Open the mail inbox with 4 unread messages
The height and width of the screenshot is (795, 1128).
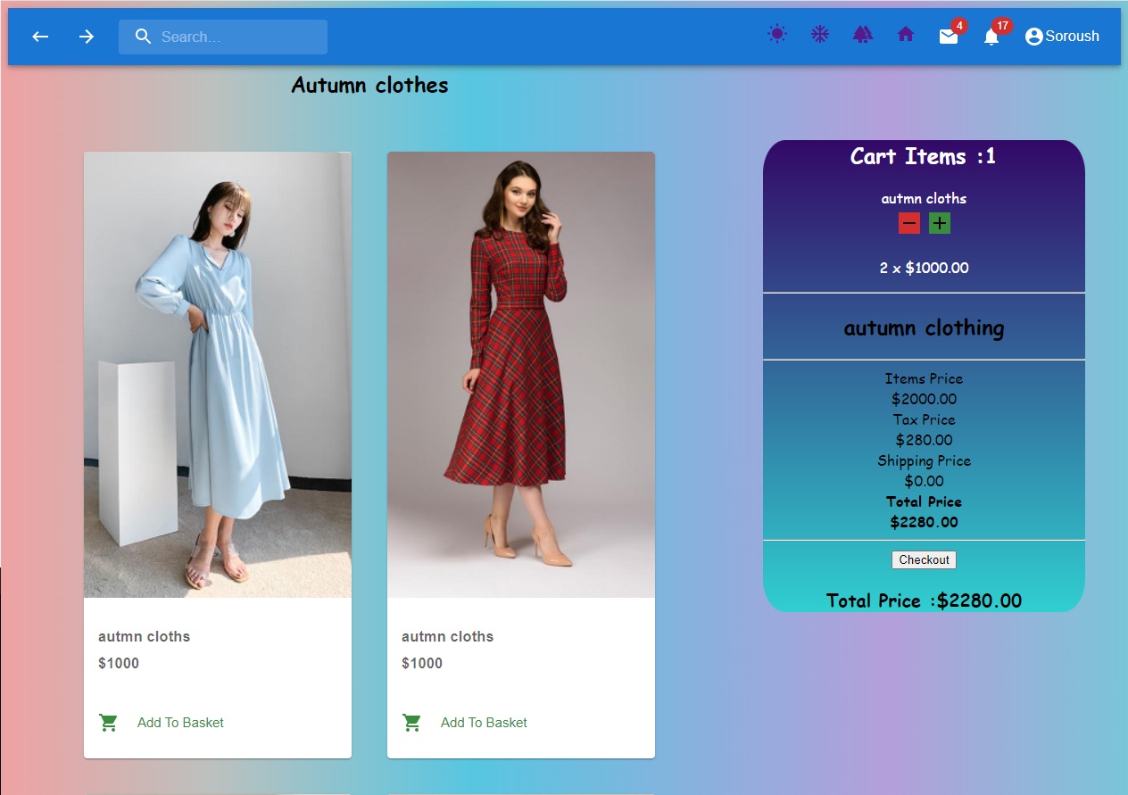(x=948, y=37)
